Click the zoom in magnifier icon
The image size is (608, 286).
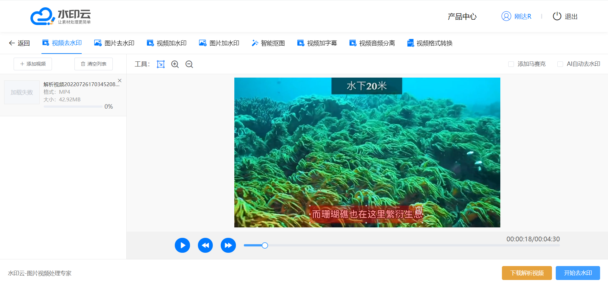point(175,64)
